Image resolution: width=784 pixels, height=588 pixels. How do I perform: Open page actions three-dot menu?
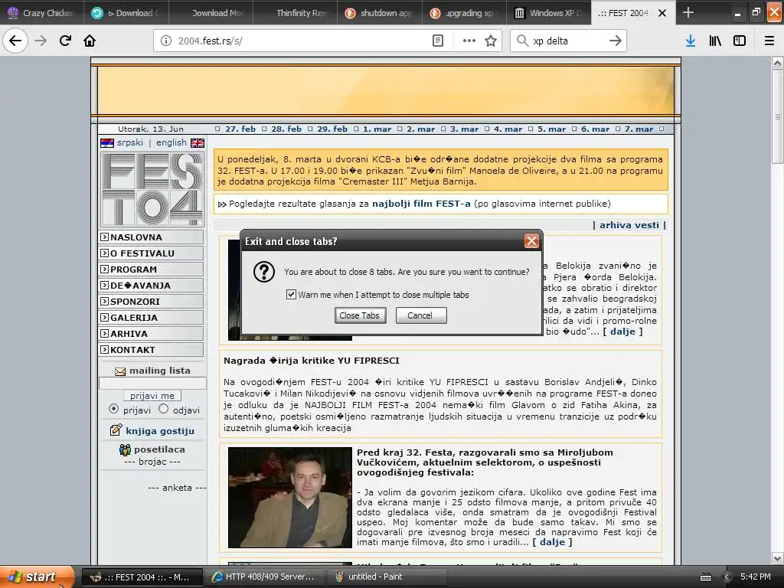click(469, 41)
